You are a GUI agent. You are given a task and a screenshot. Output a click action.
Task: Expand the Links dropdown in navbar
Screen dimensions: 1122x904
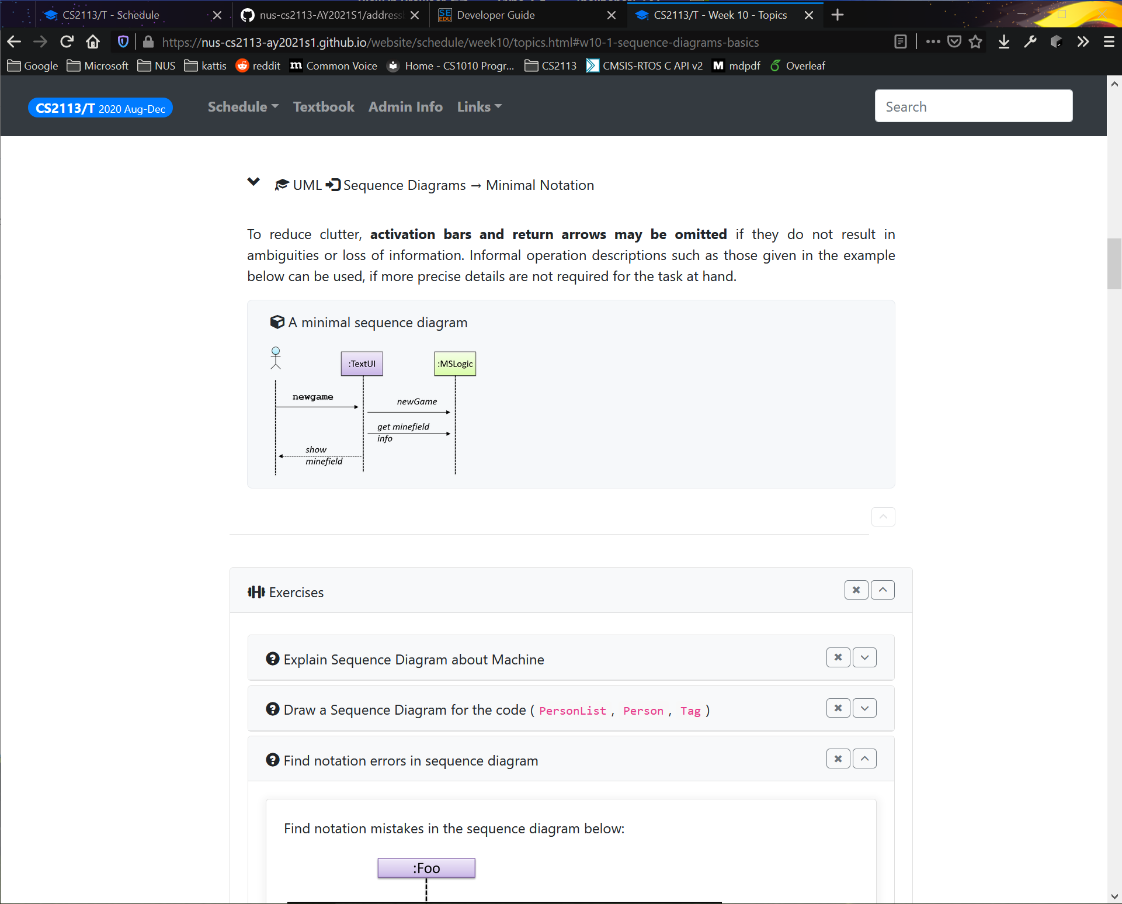coord(479,107)
